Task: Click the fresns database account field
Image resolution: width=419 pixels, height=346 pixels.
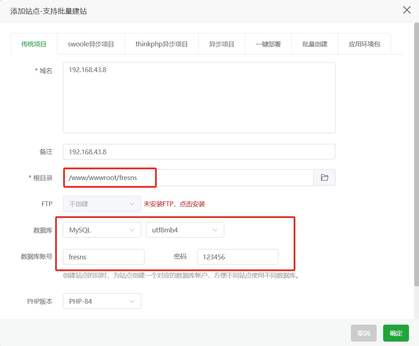Action: tap(104, 257)
